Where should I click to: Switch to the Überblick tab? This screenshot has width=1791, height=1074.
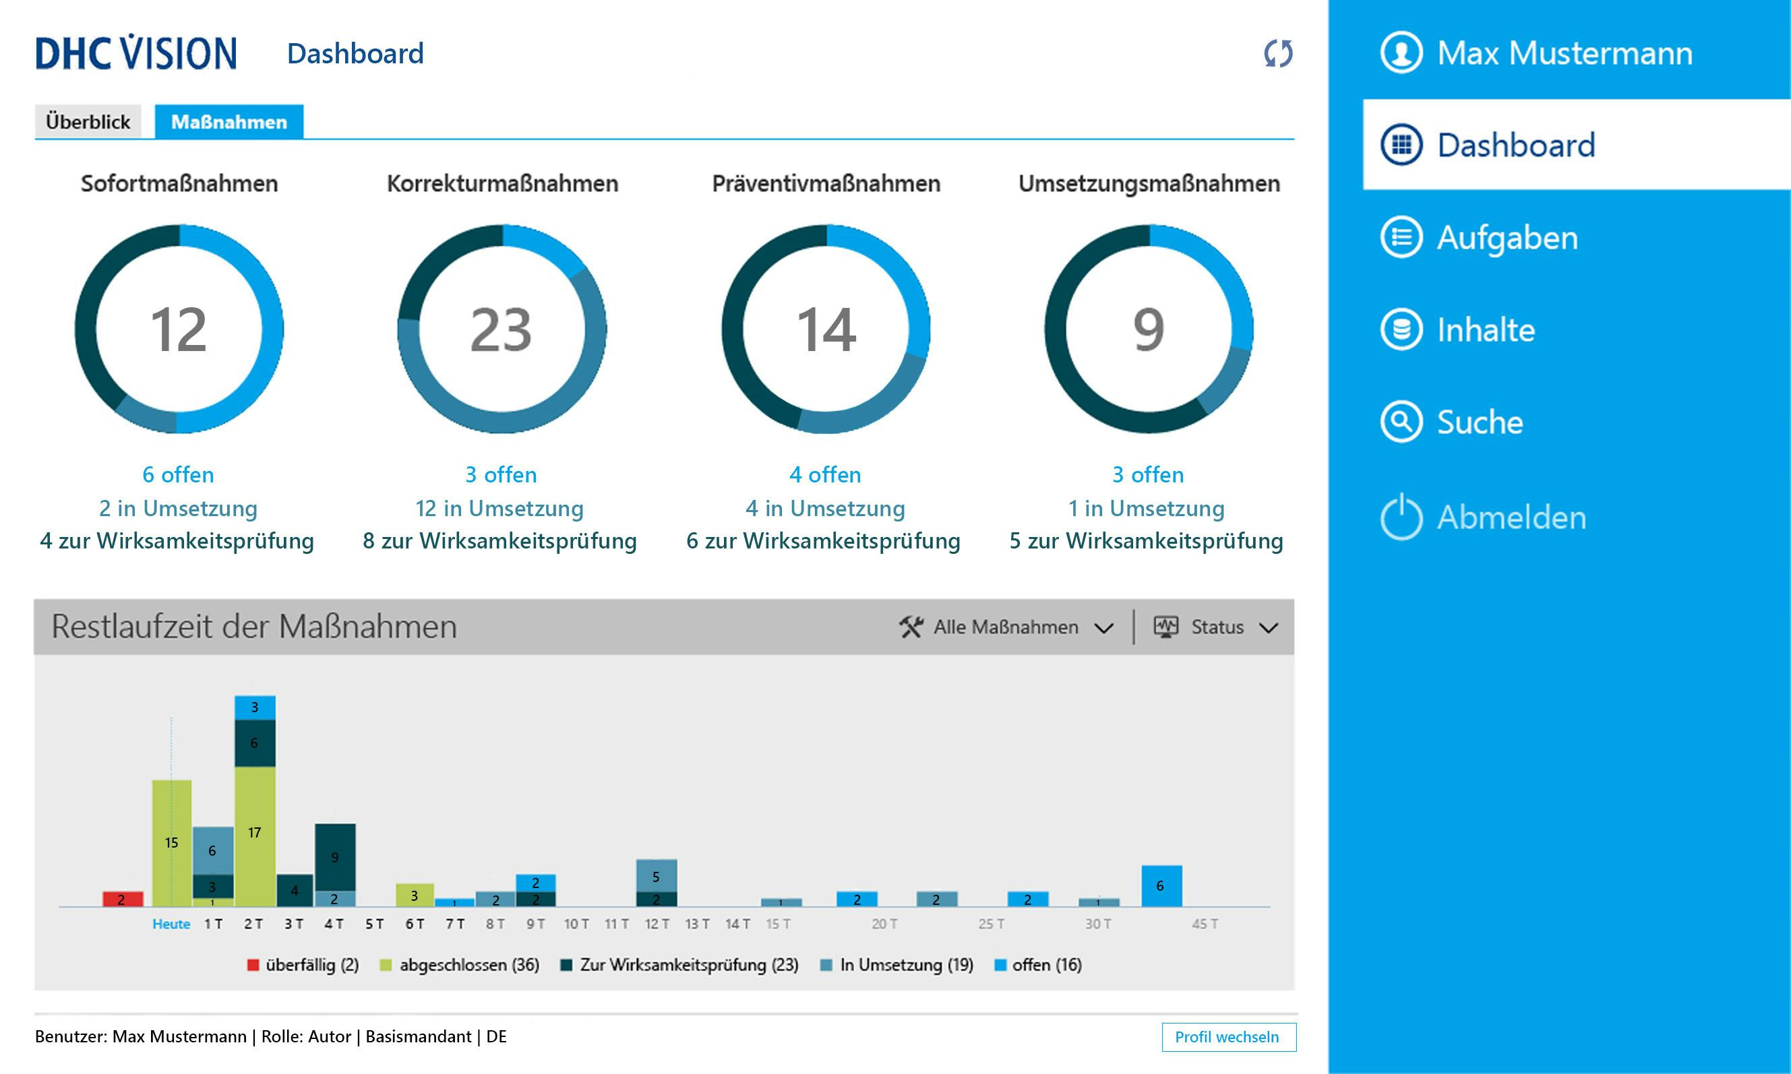pos(87,121)
